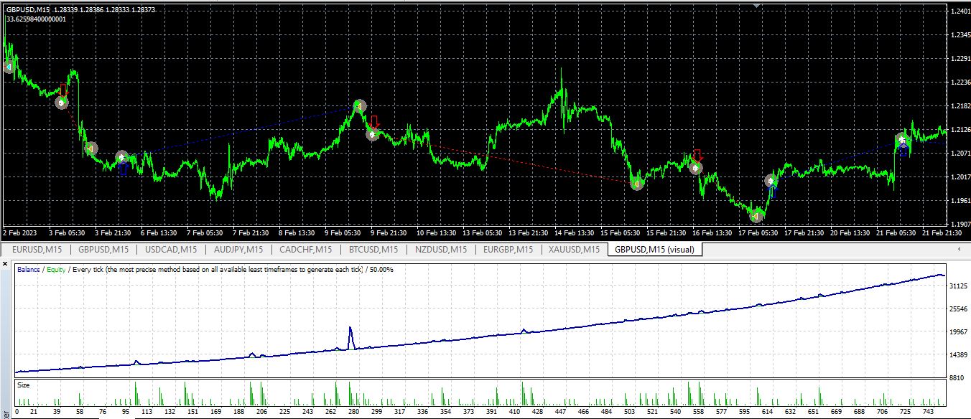971x419 pixels.
Task: Click the trade marker near 15 Feb 21:30 low
Action: click(636, 184)
